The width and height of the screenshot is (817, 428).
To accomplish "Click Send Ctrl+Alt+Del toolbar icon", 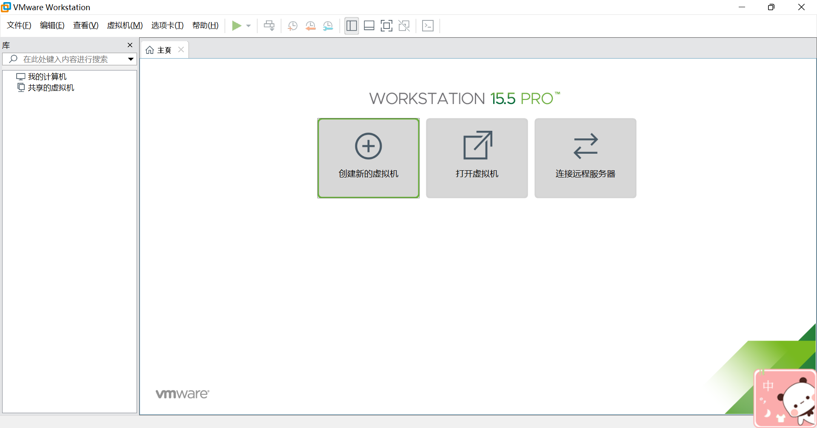I will click(269, 26).
